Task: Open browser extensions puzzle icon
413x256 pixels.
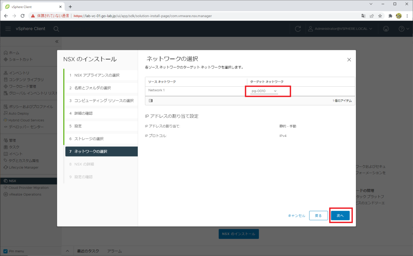Action: (x=390, y=16)
